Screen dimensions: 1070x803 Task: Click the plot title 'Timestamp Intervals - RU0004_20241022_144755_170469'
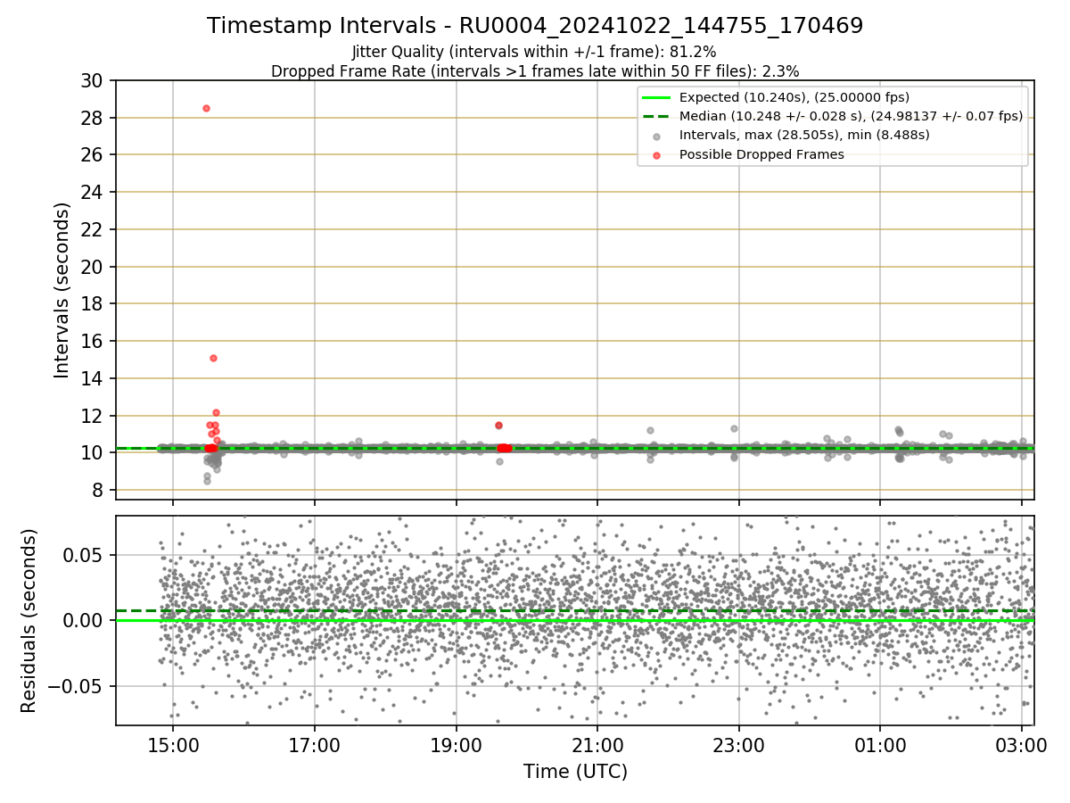pos(535,26)
